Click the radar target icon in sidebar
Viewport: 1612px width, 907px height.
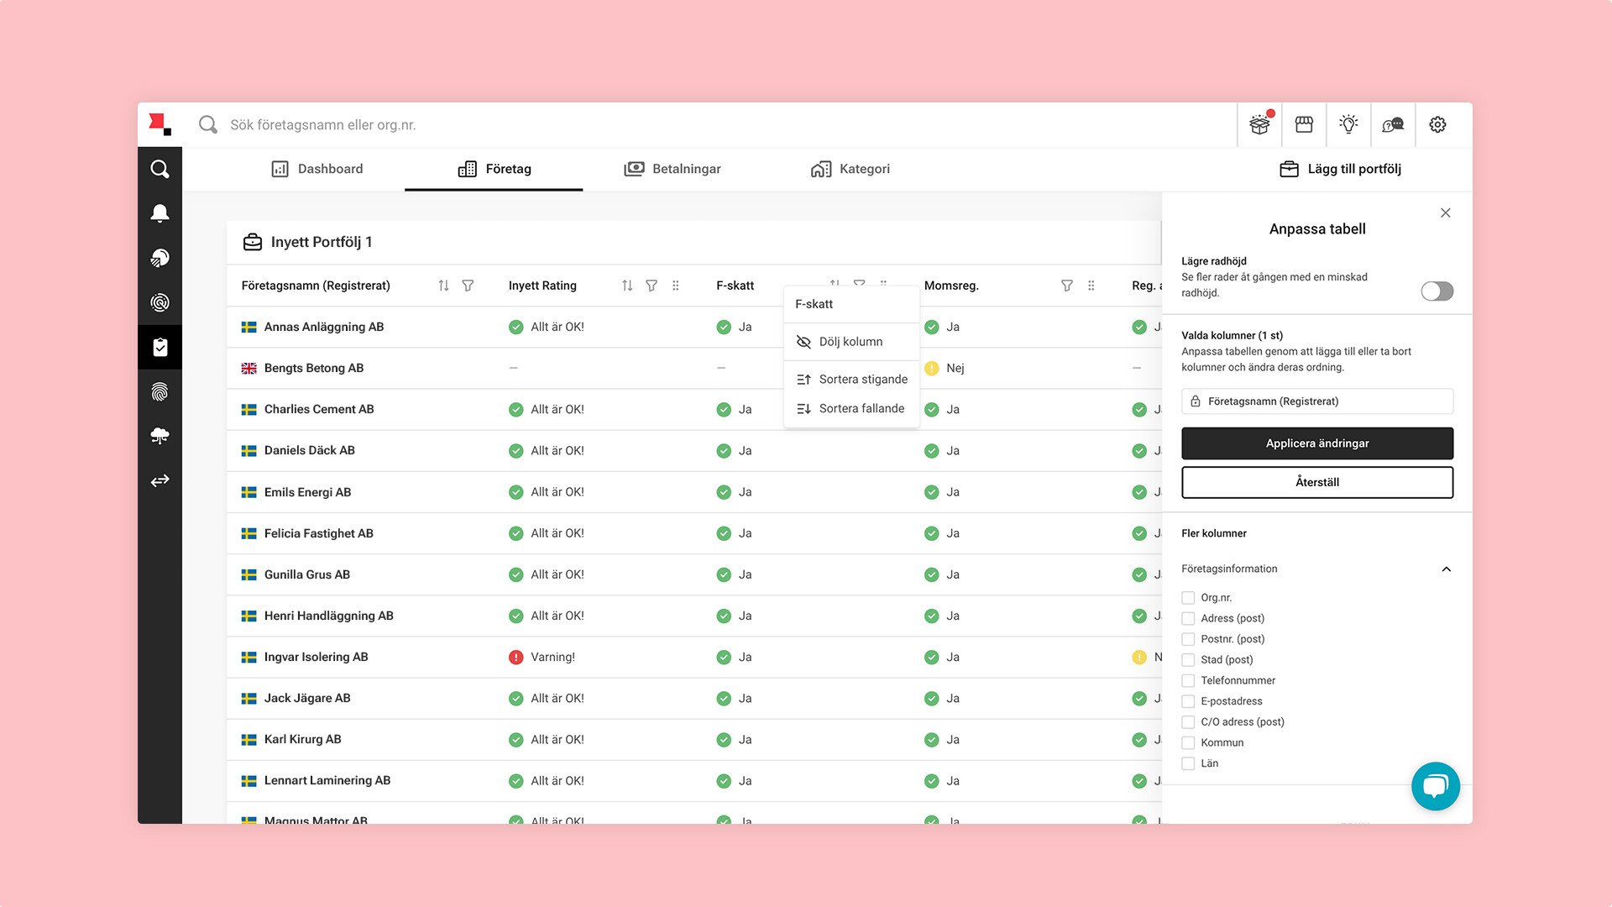point(160,302)
